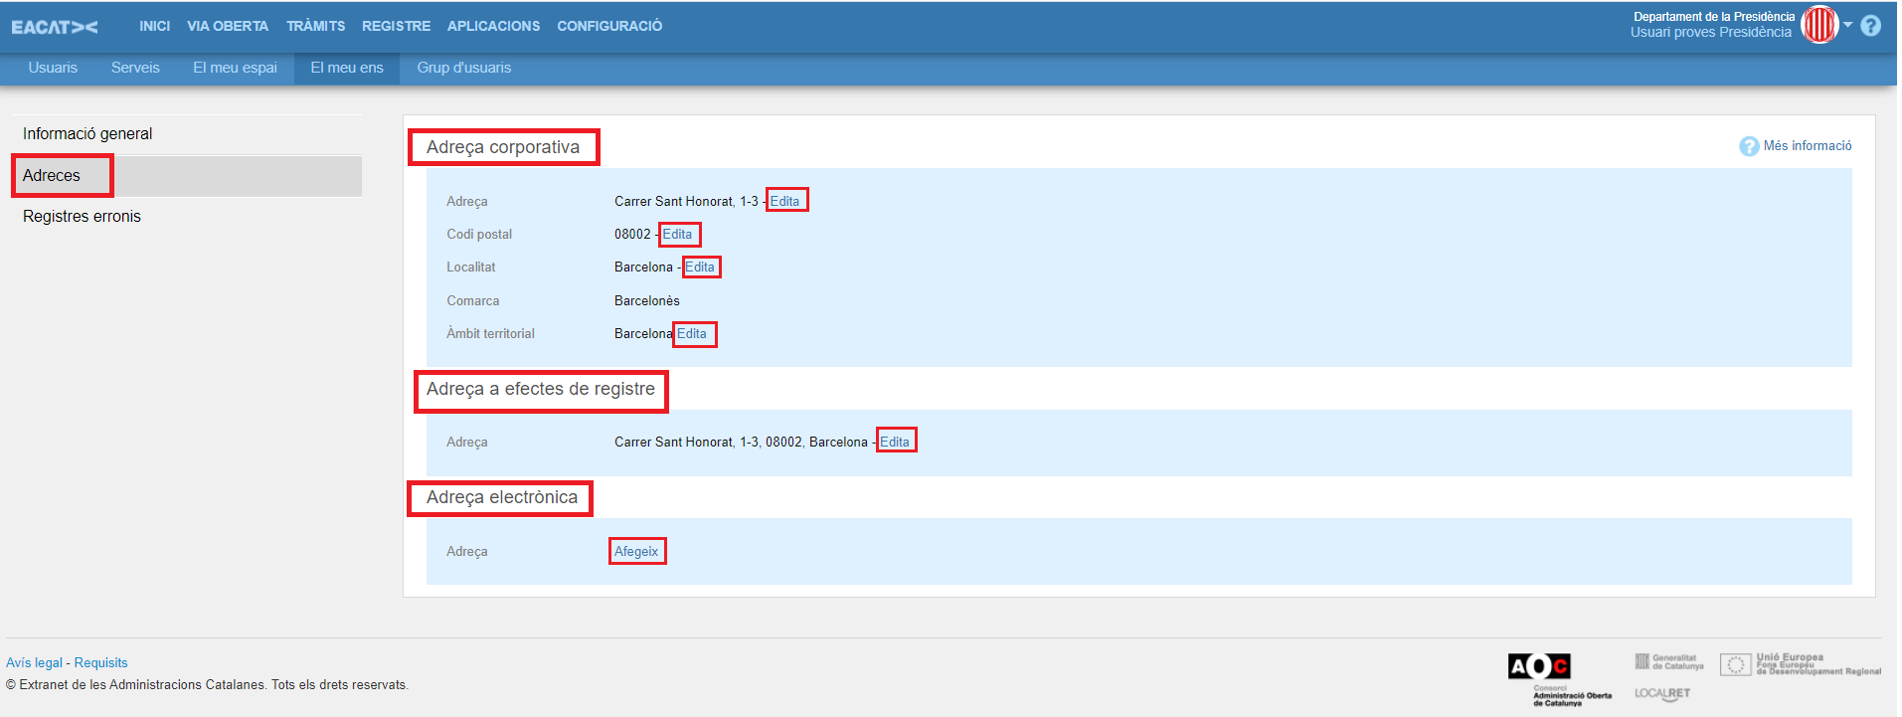Click Afegeix to add electronic address
The width and height of the screenshot is (1902, 717).
point(636,551)
